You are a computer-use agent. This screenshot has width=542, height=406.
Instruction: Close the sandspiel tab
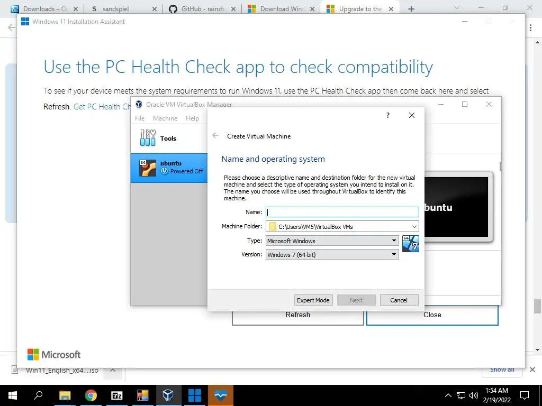[155, 9]
